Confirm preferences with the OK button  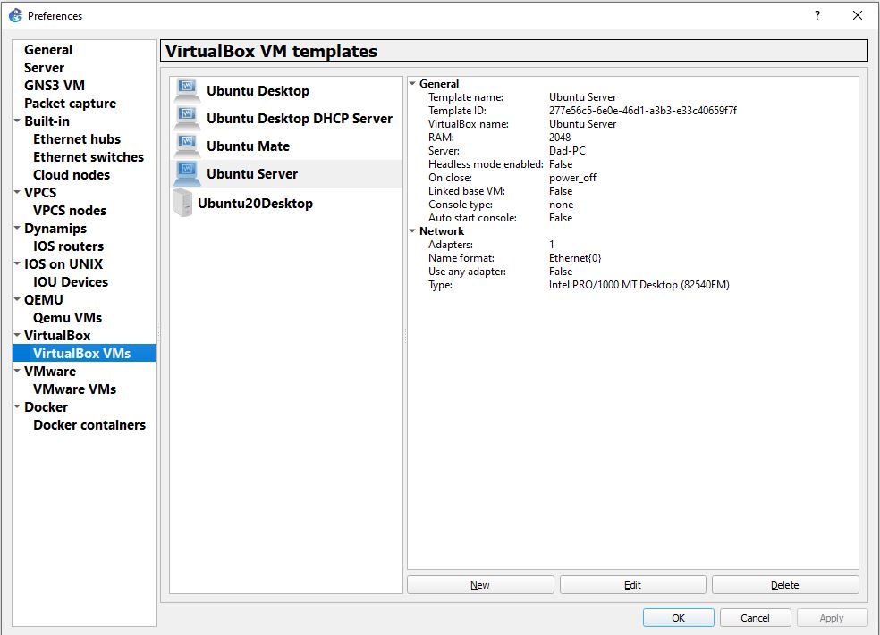coord(678,618)
